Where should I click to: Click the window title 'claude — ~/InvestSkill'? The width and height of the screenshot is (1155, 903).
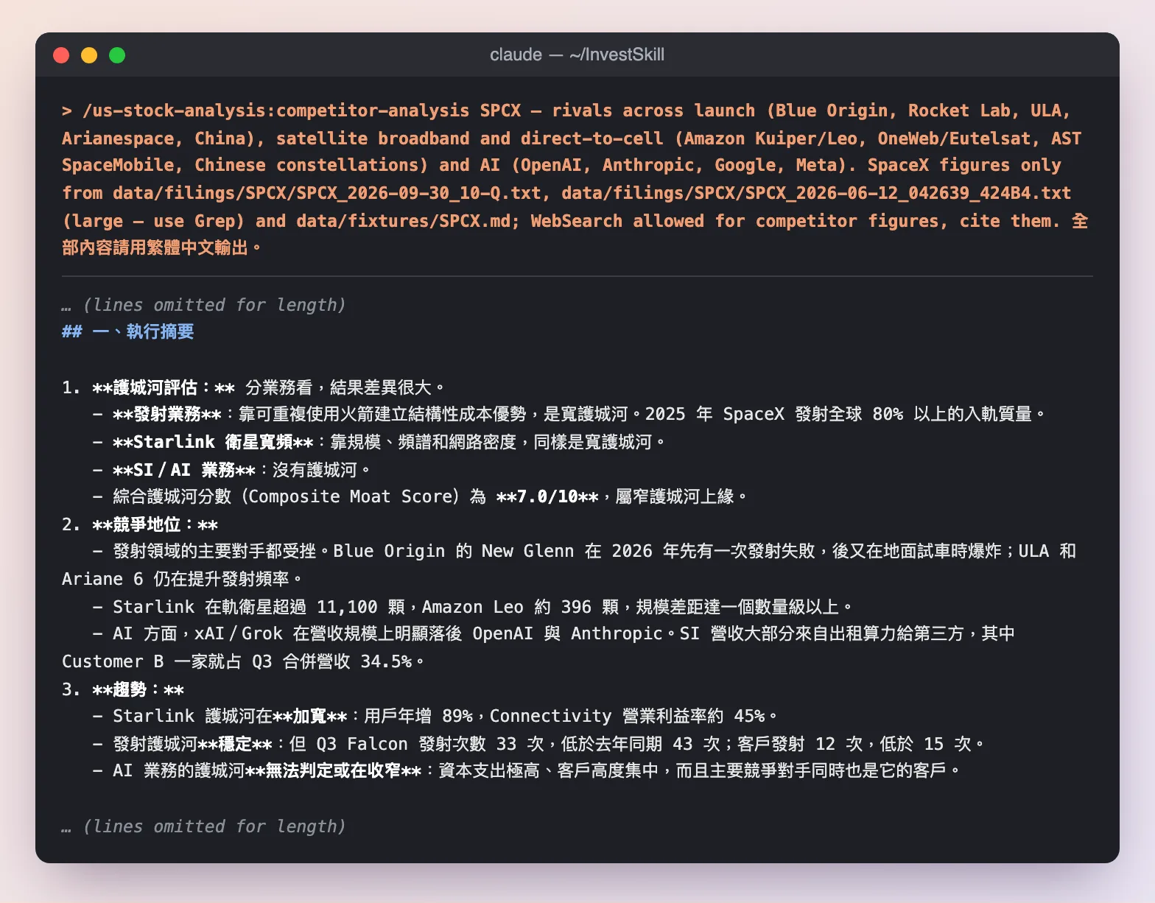point(577,55)
